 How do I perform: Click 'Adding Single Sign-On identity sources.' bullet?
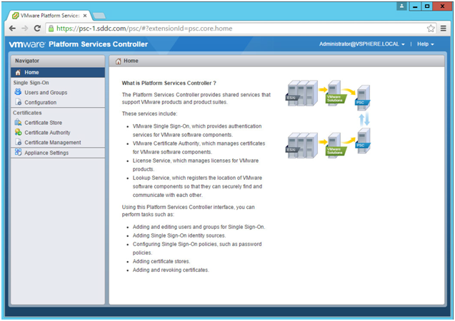(x=179, y=235)
